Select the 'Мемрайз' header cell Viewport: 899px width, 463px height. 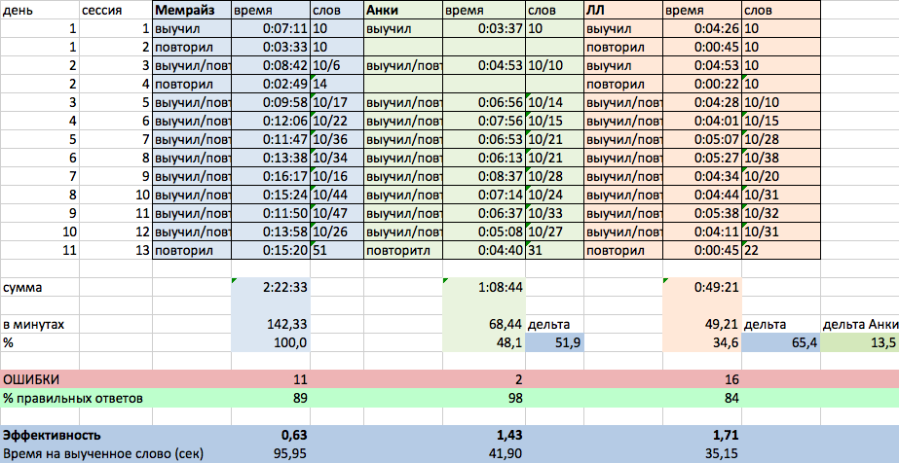click(192, 11)
